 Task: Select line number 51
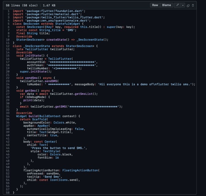pyautogui.click(x=8, y=170)
